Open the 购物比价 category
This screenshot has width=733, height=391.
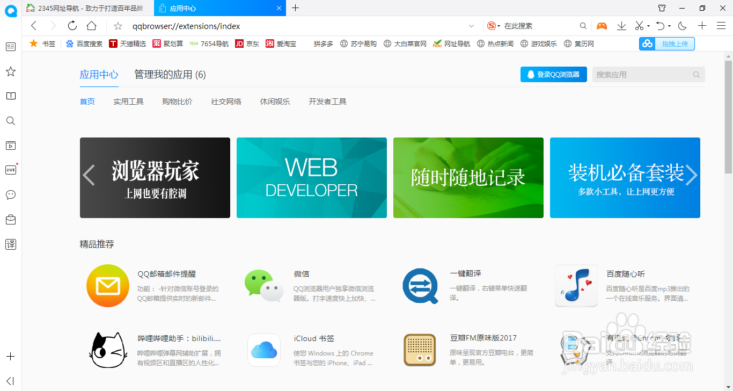178,102
